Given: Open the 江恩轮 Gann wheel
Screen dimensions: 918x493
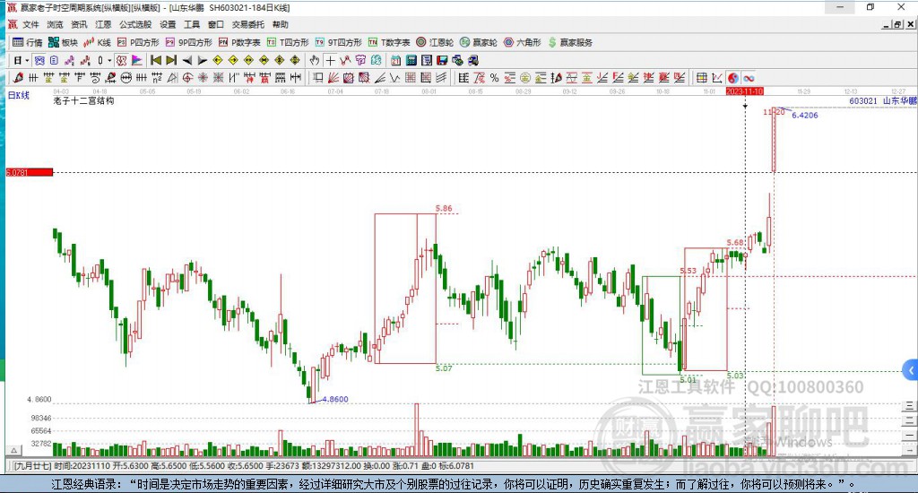Looking at the screenshot, I should point(435,42).
